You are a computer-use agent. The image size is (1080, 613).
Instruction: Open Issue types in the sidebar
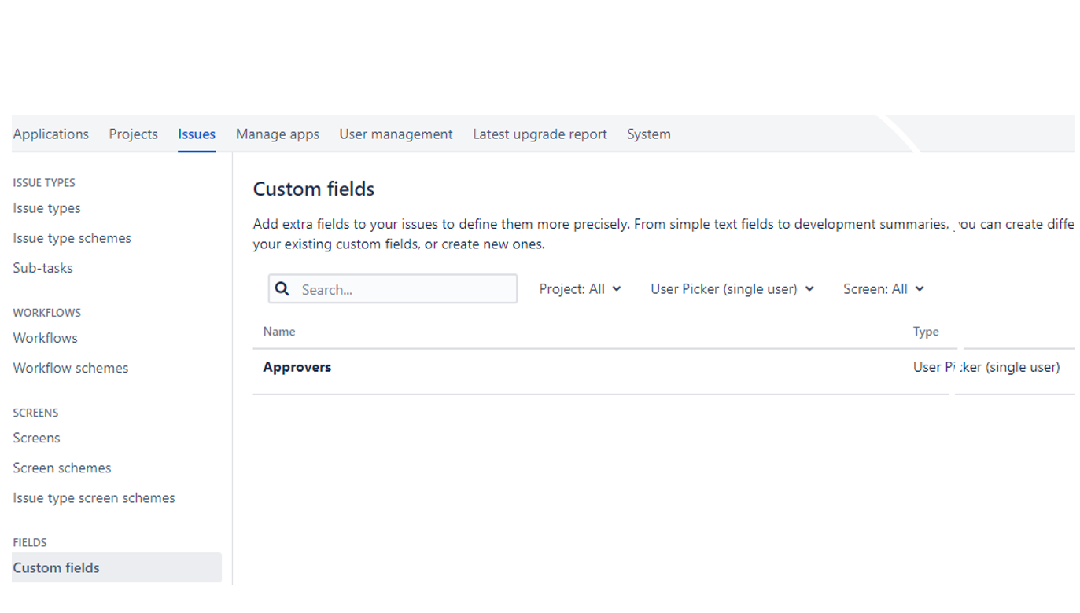click(46, 208)
